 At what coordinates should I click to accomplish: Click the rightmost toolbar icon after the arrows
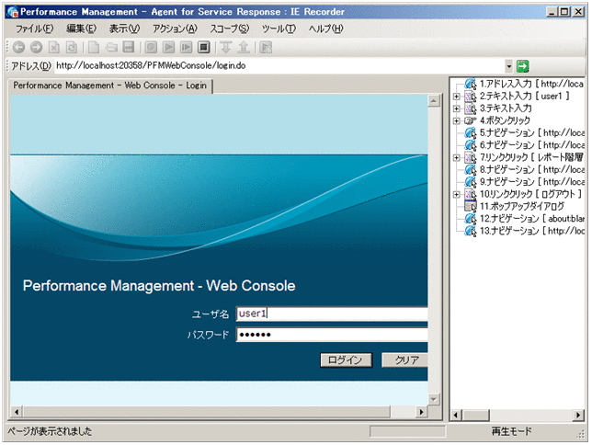click(266, 47)
